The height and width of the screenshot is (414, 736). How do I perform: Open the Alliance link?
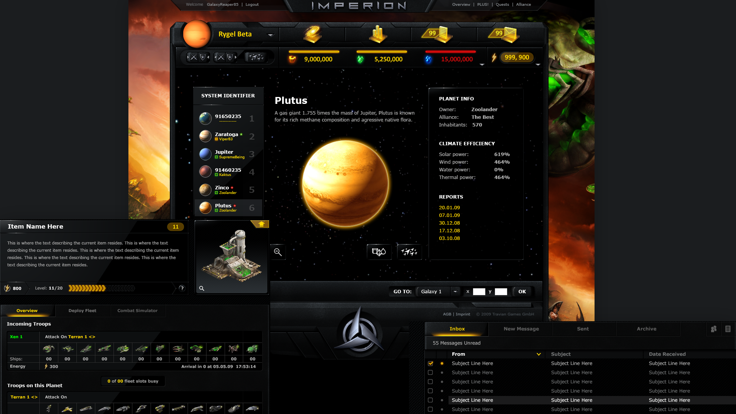pyautogui.click(x=523, y=5)
